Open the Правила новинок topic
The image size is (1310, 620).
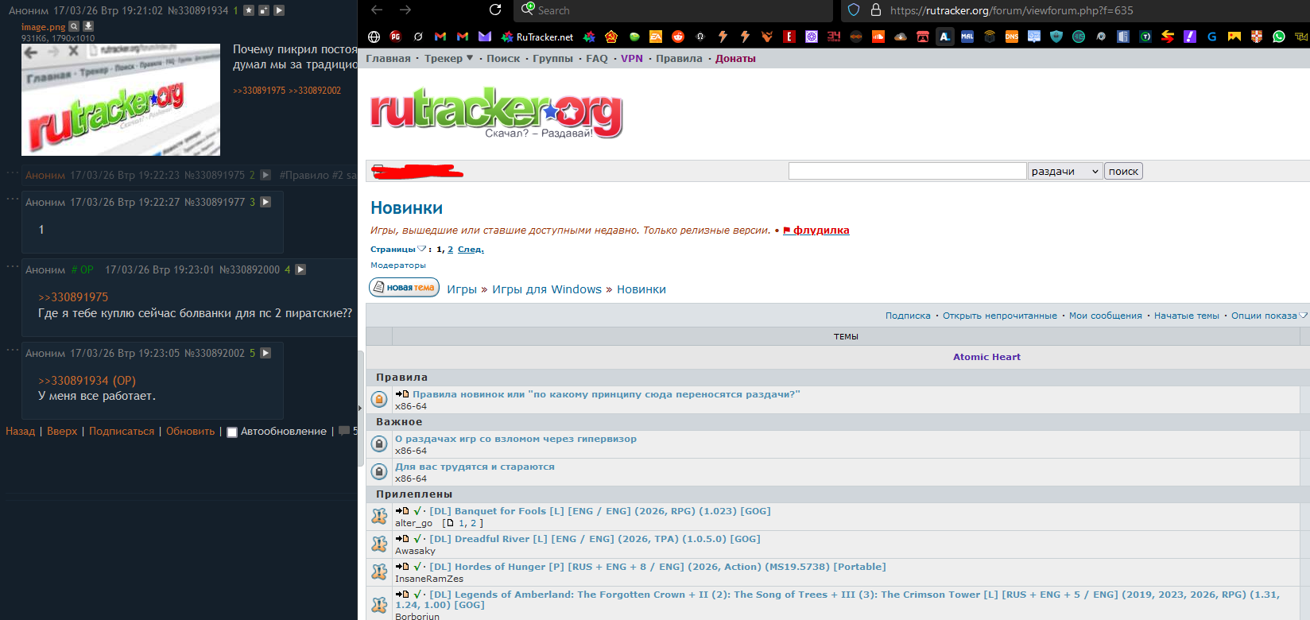(606, 394)
